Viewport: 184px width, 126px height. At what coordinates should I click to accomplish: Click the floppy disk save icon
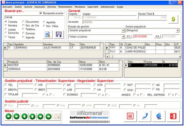[x=59, y=34]
